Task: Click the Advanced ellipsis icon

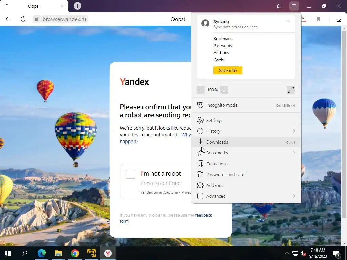Action: coord(200,196)
